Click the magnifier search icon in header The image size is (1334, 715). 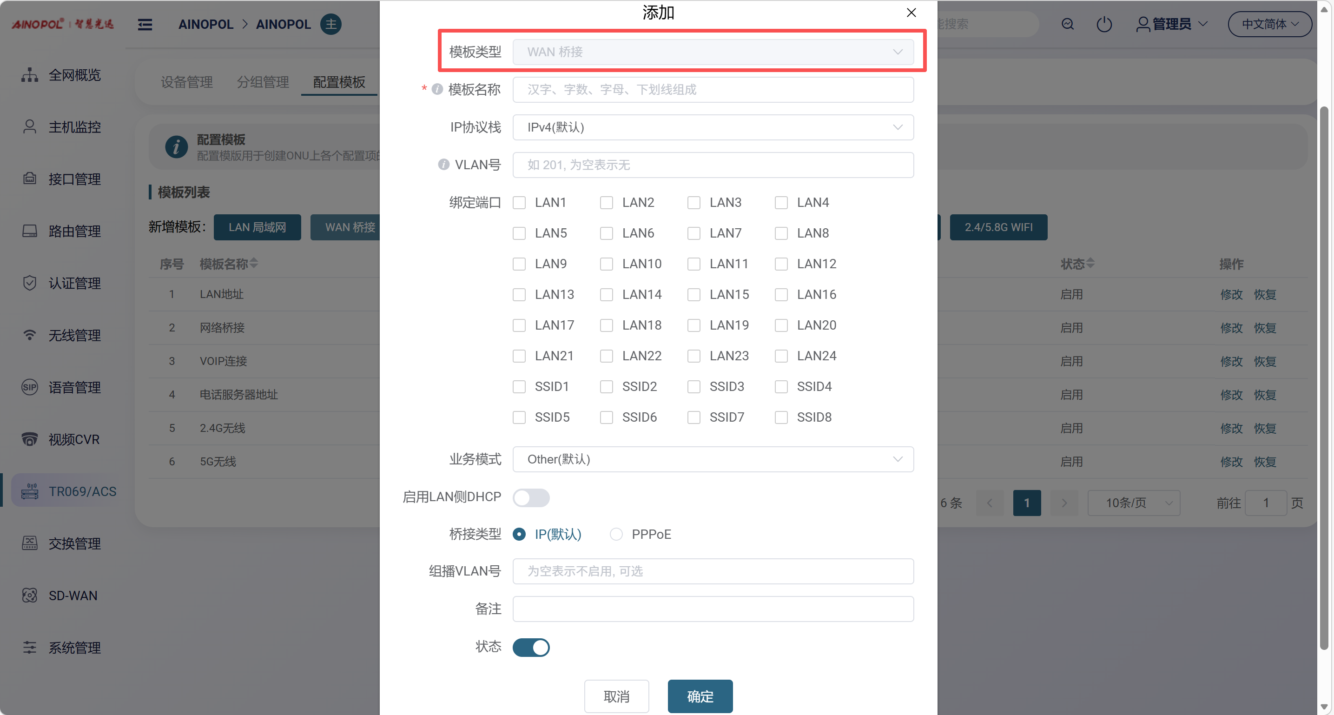(x=1067, y=24)
